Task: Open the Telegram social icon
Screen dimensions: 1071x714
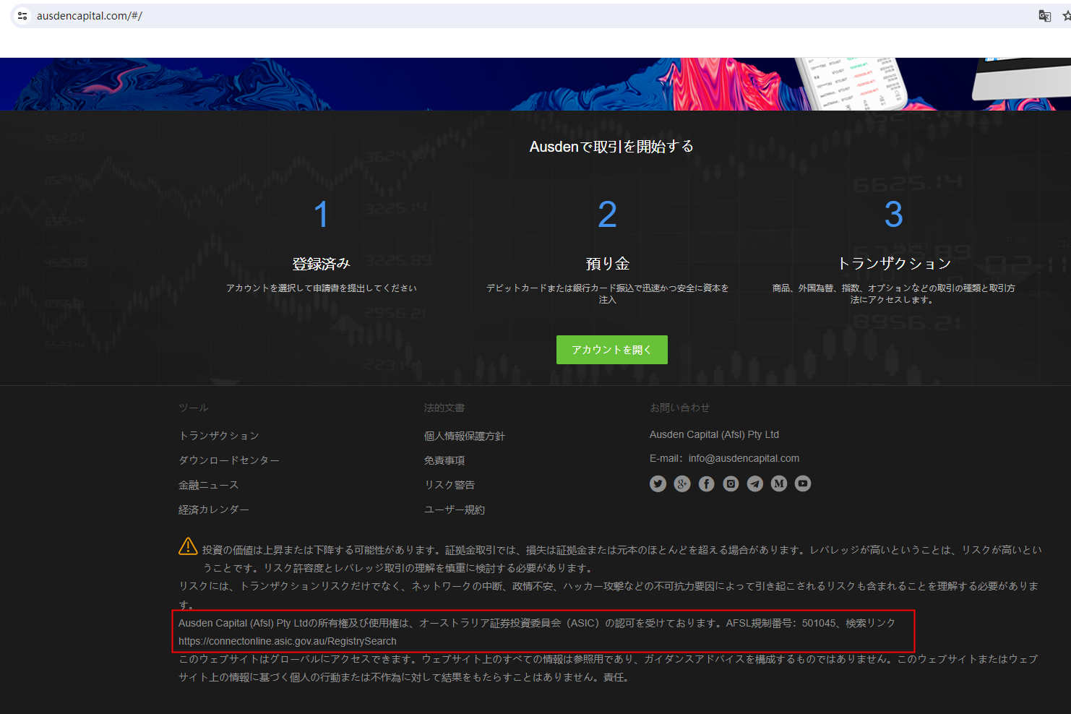Action: pyautogui.click(x=754, y=483)
